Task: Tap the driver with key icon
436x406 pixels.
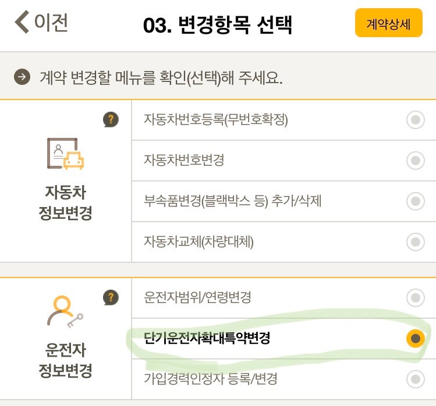Action: 64,314
